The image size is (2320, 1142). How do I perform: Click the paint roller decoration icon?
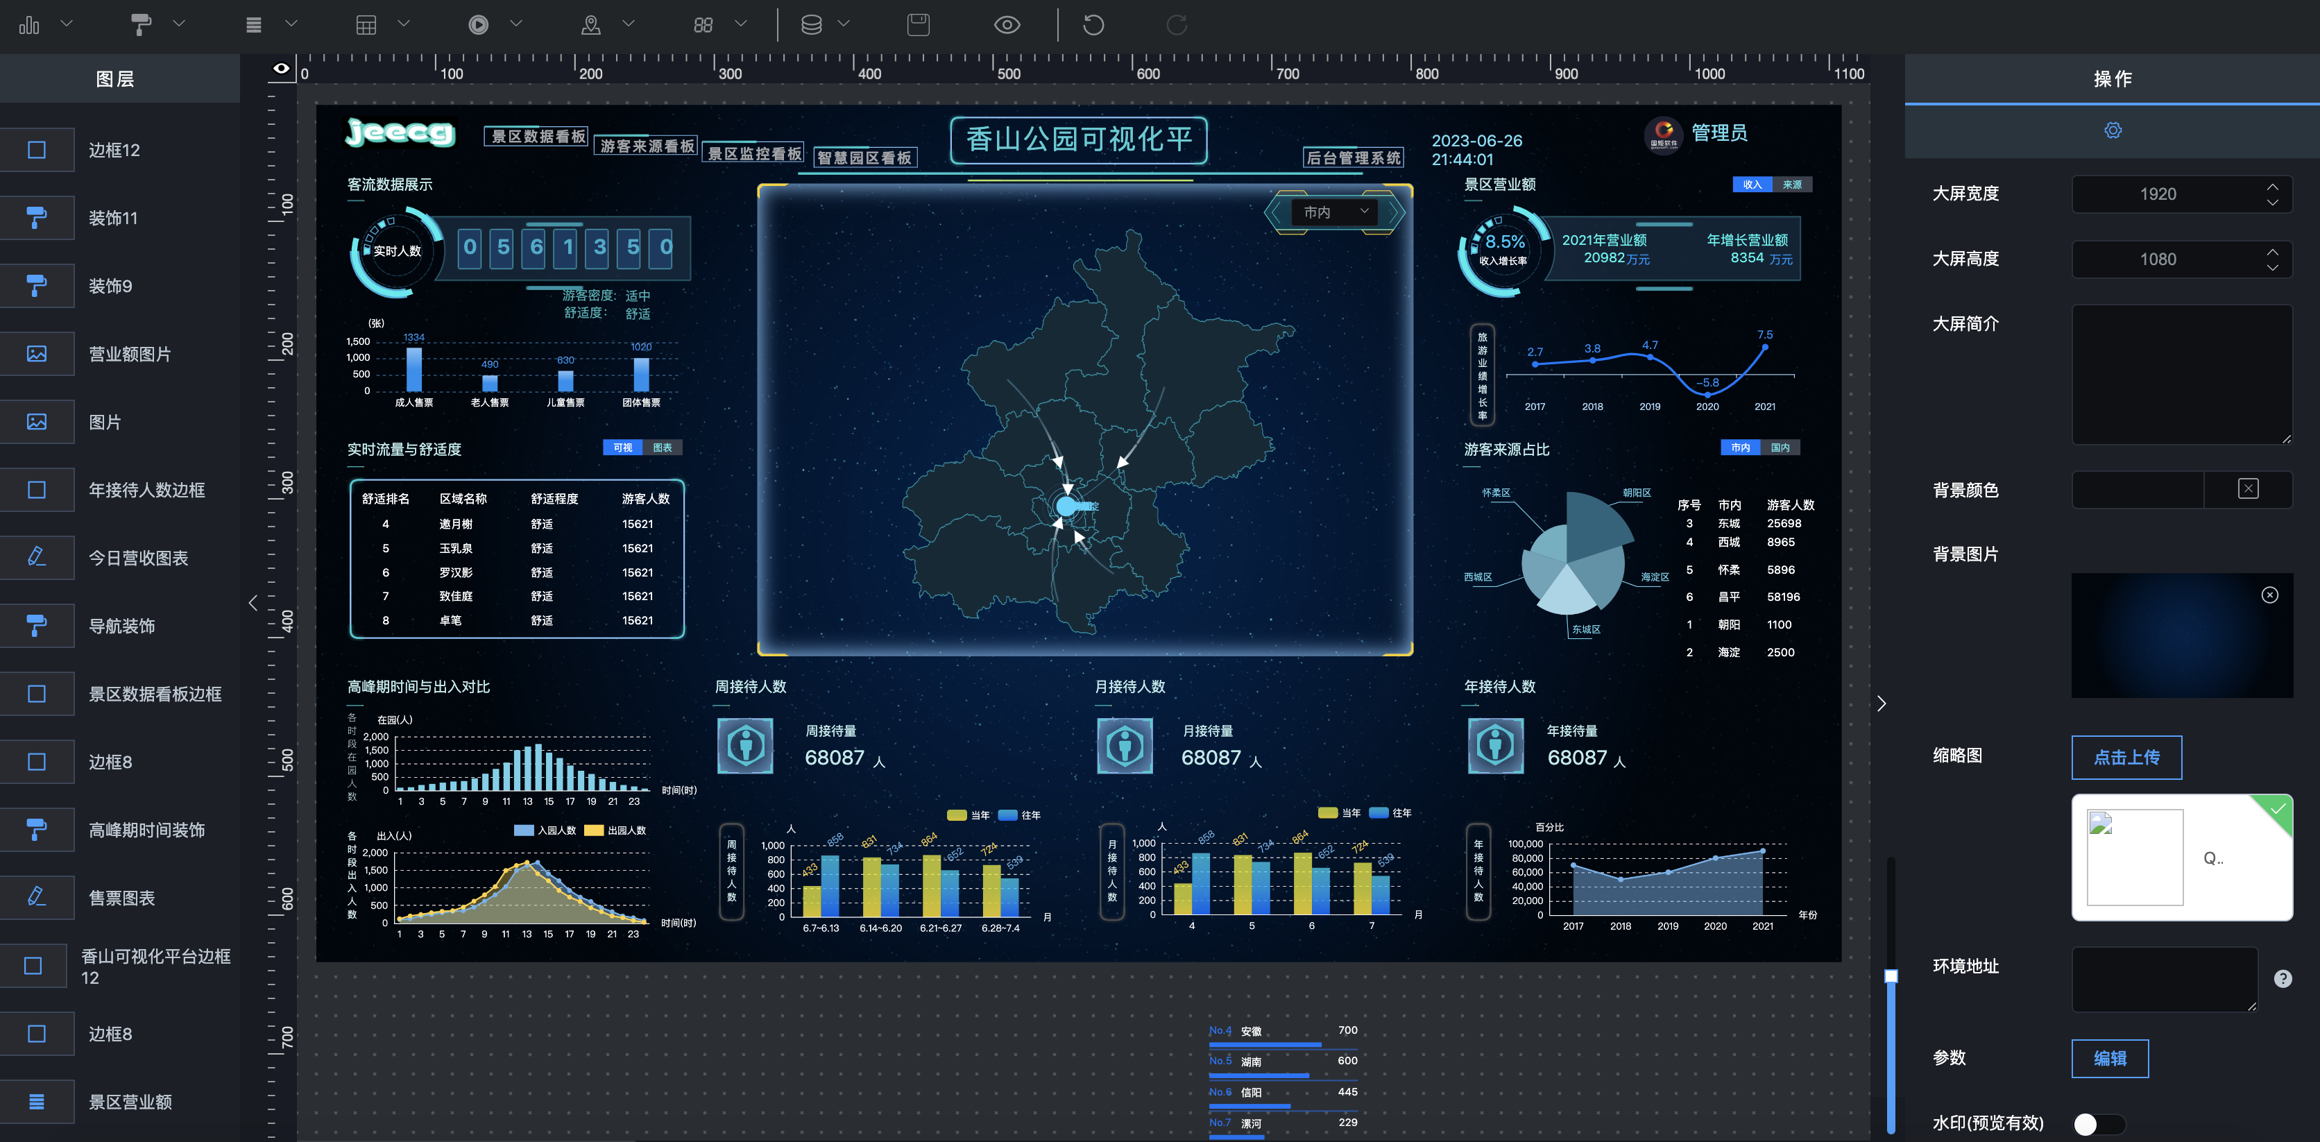coord(141,24)
